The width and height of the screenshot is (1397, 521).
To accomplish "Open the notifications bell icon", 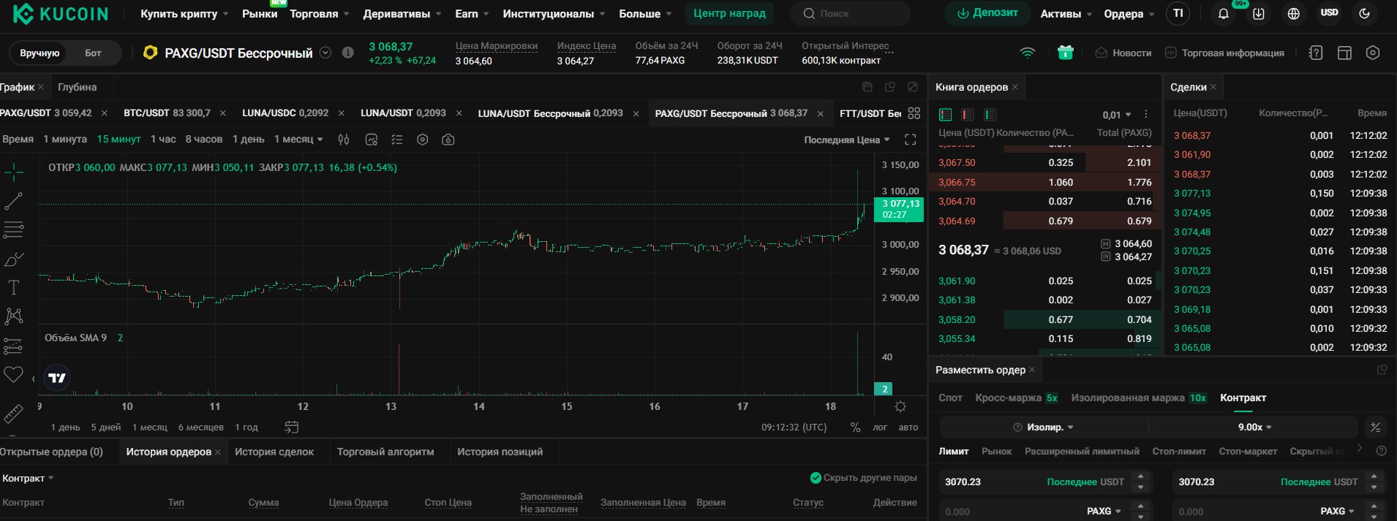I will 1223,14.
